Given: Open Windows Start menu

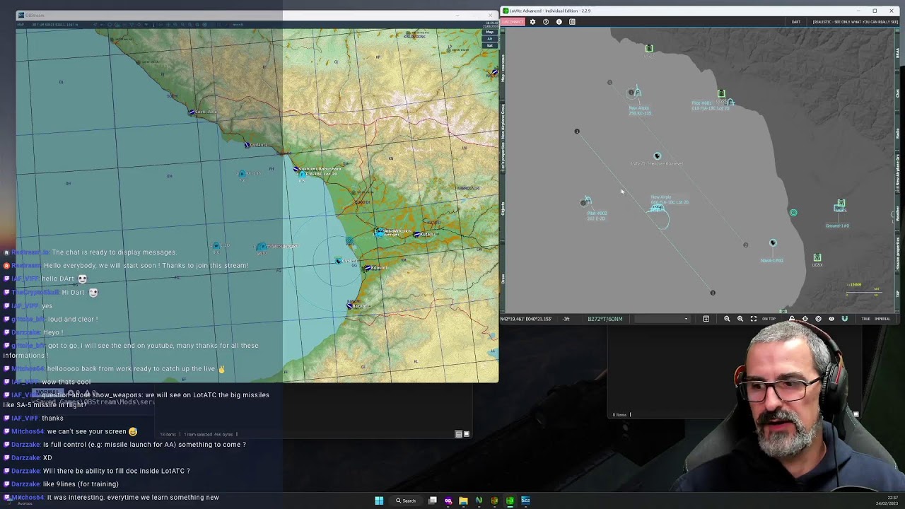Looking at the screenshot, I should [379, 501].
